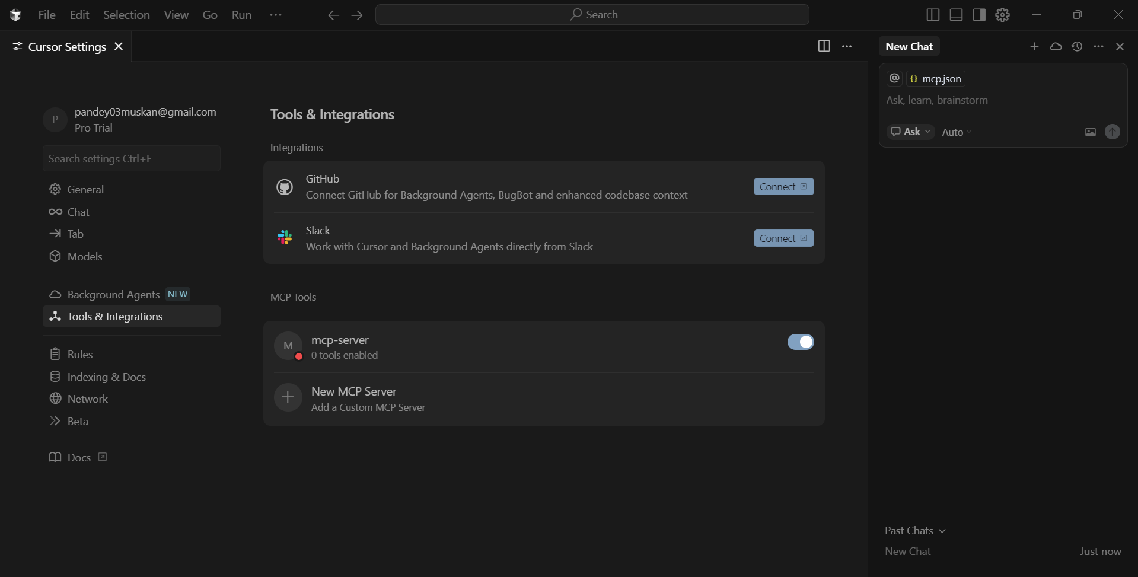Screen dimensions: 1138x577
Task: Open background agents cloud icon in chat
Action: [x=1056, y=46]
